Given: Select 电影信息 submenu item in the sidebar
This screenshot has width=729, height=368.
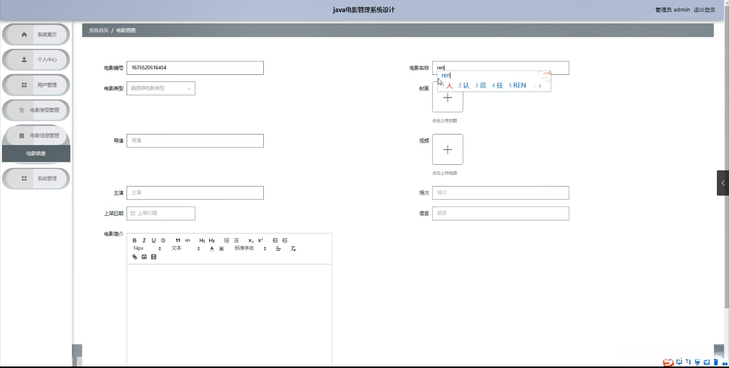Looking at the screenshot, I should 36,154.
